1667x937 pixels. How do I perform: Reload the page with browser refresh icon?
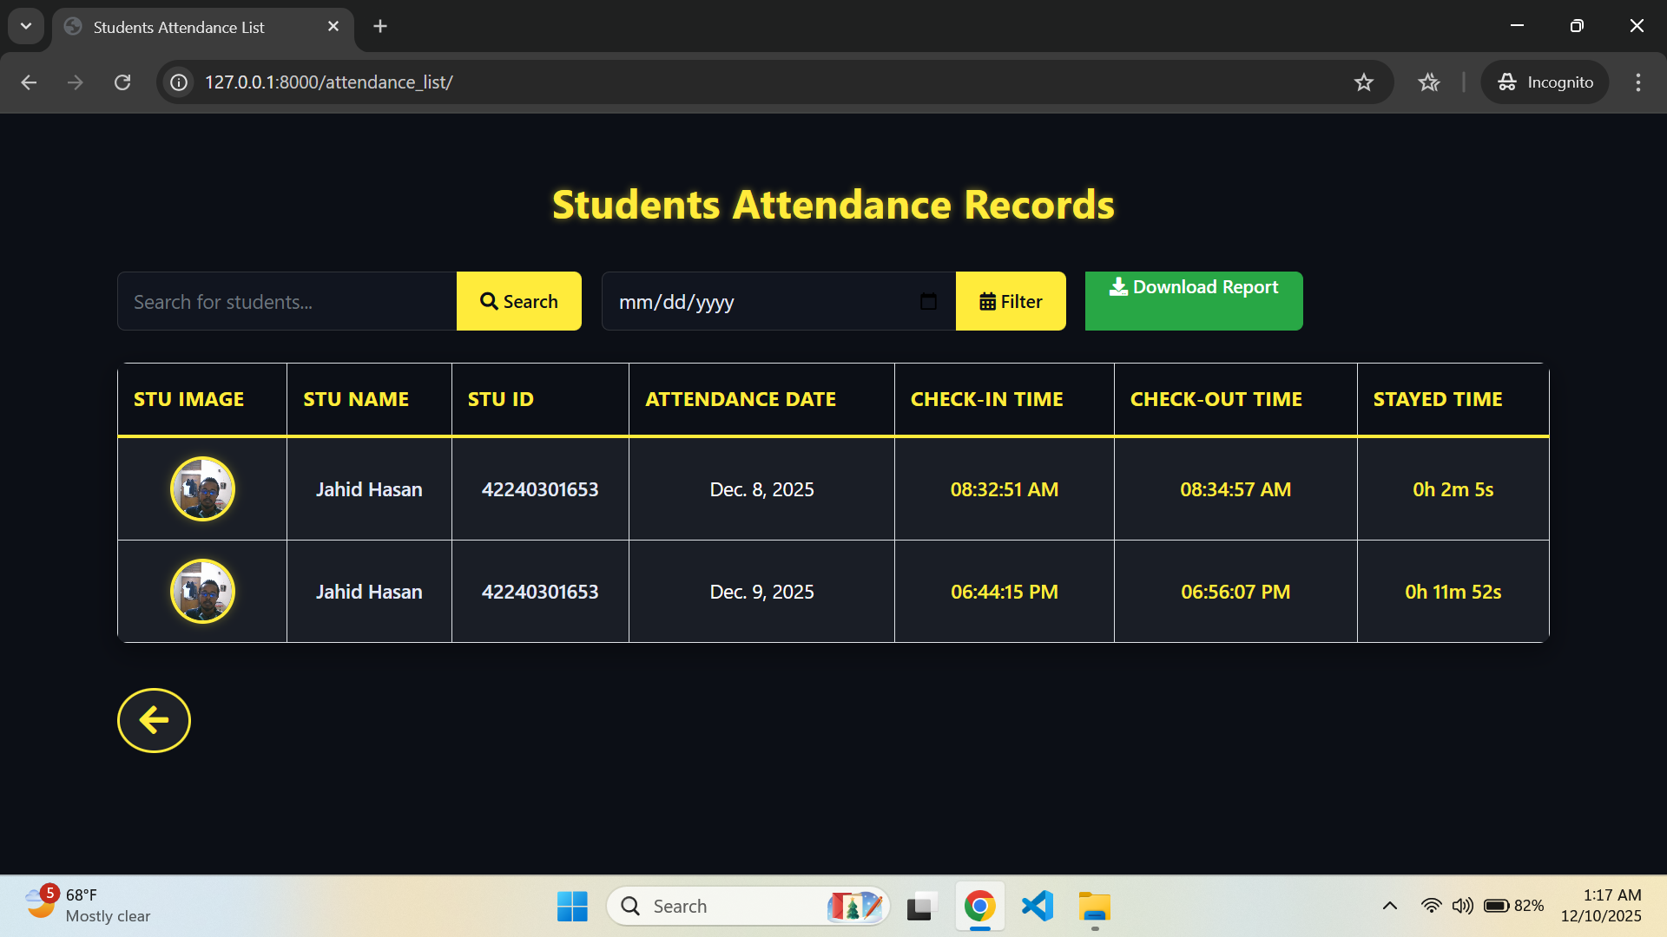[x=122, y=82]
